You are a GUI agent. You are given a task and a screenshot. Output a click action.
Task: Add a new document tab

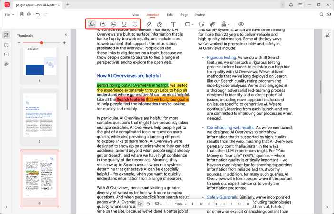coord(68,5)
